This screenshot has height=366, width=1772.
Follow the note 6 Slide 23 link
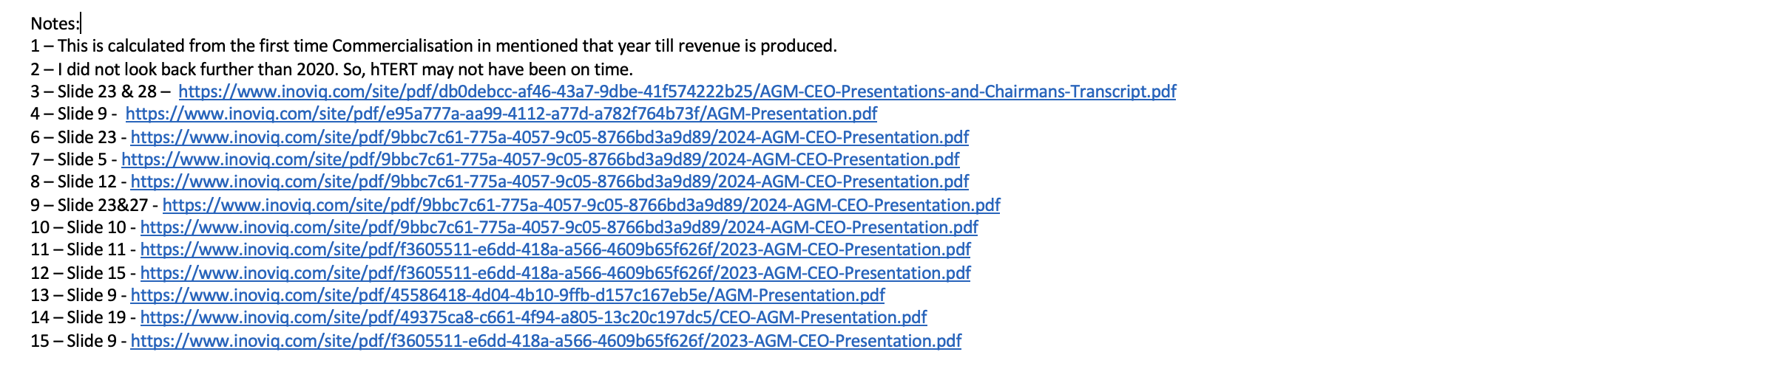coord(549,137)
